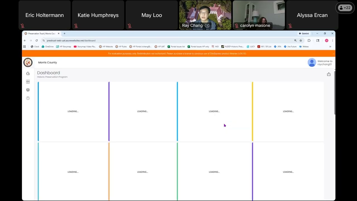Select the Preservation Trust browser tab
This screenshot has height=201, width=357.
pyautogui.click(x=42, y=33)
